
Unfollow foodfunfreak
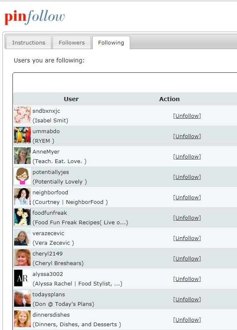[187, 218]
